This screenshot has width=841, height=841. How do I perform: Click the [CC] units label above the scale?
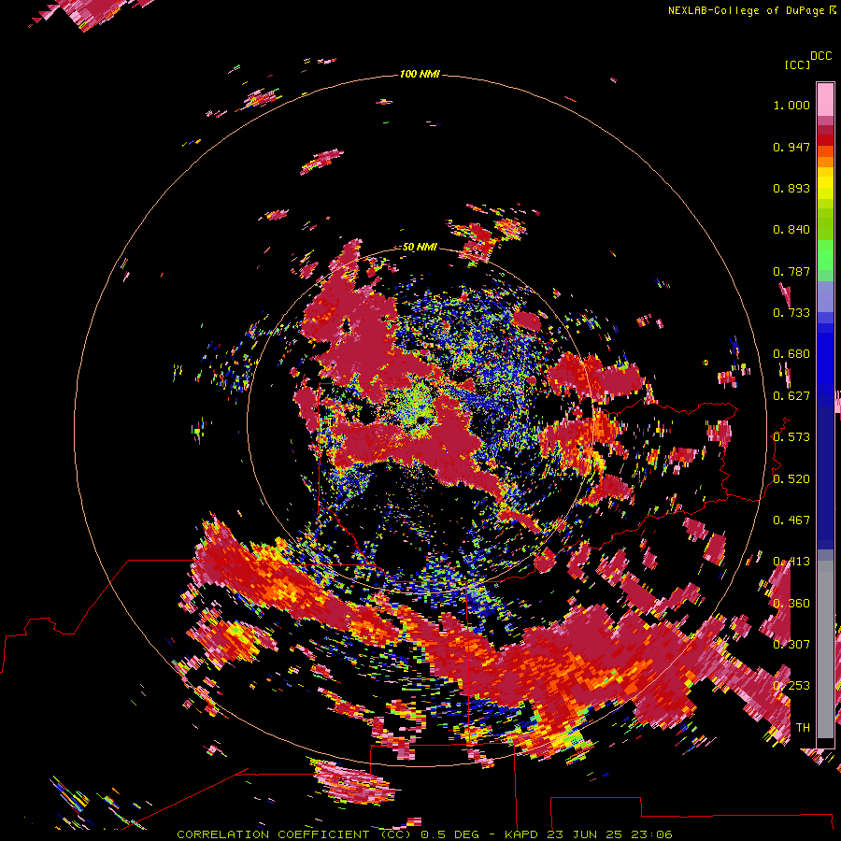[797, 64]
